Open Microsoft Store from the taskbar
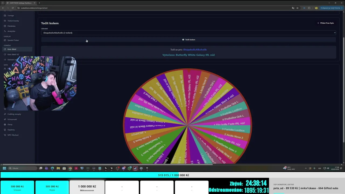Viewport: 345px width, 194px height. [64, 168]
